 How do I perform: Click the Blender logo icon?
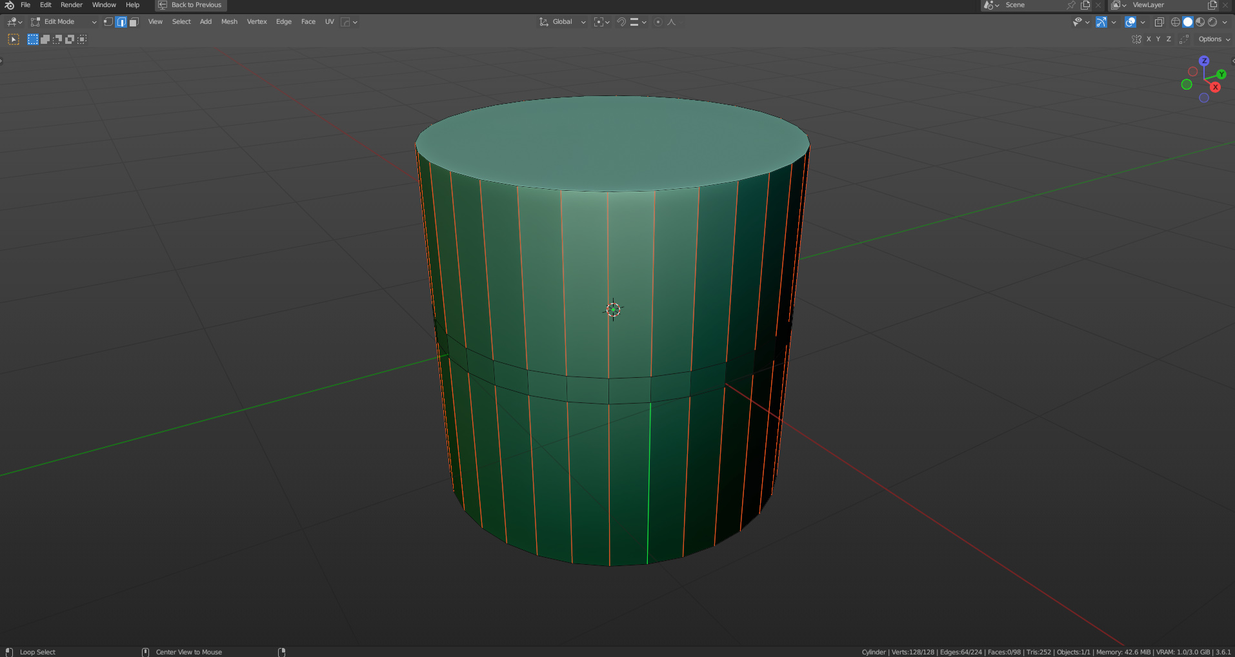pyautogui.click(x=9, y=5)
